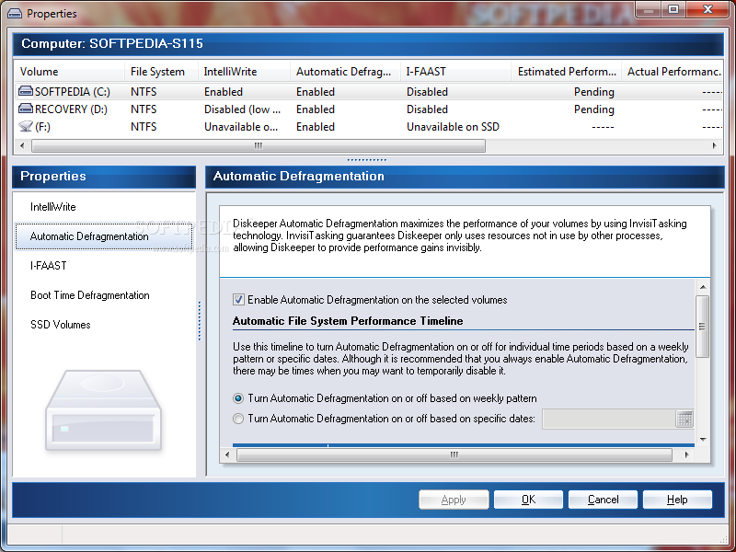Click the Cancel button
736x552 pixels.
pyautogui.click(x=603, y=500)
